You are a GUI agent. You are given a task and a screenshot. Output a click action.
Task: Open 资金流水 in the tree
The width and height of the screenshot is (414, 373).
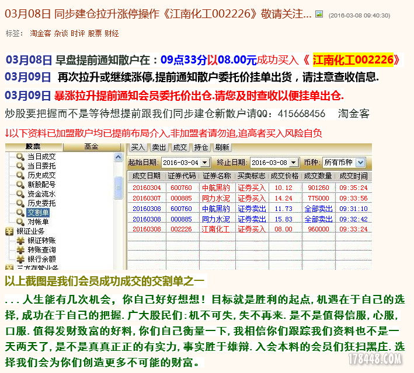coord(41,193)
